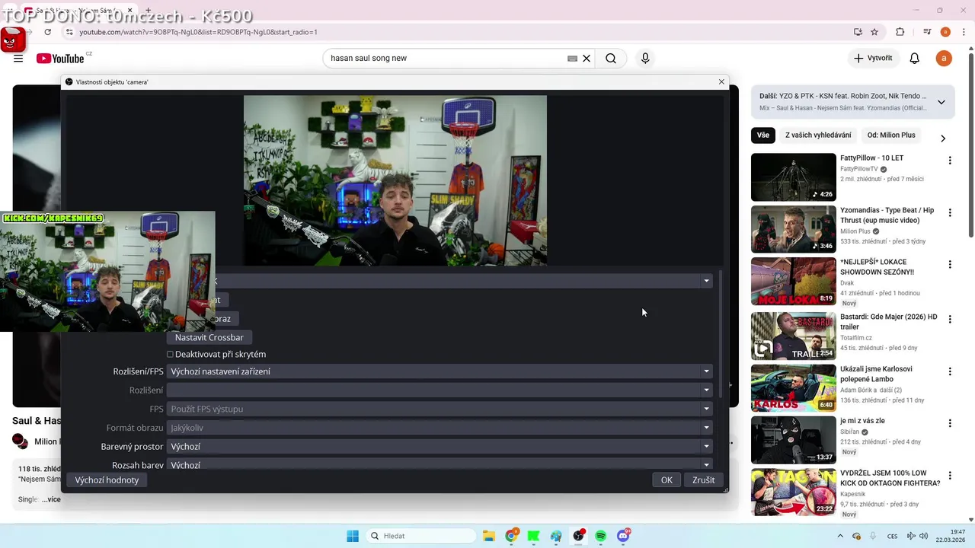The width and height of the screenshot is (975, 548).
Task: Open the on-screen keyboard icon in the search box
Action: click(x=572, y=59)
